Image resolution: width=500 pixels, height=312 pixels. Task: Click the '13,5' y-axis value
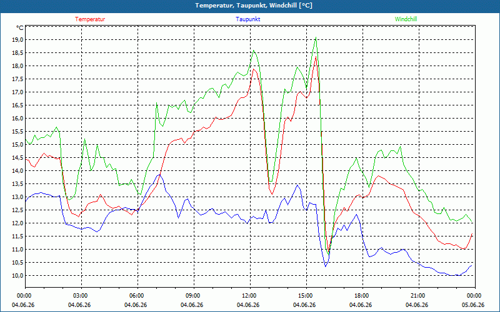point(17,184)
